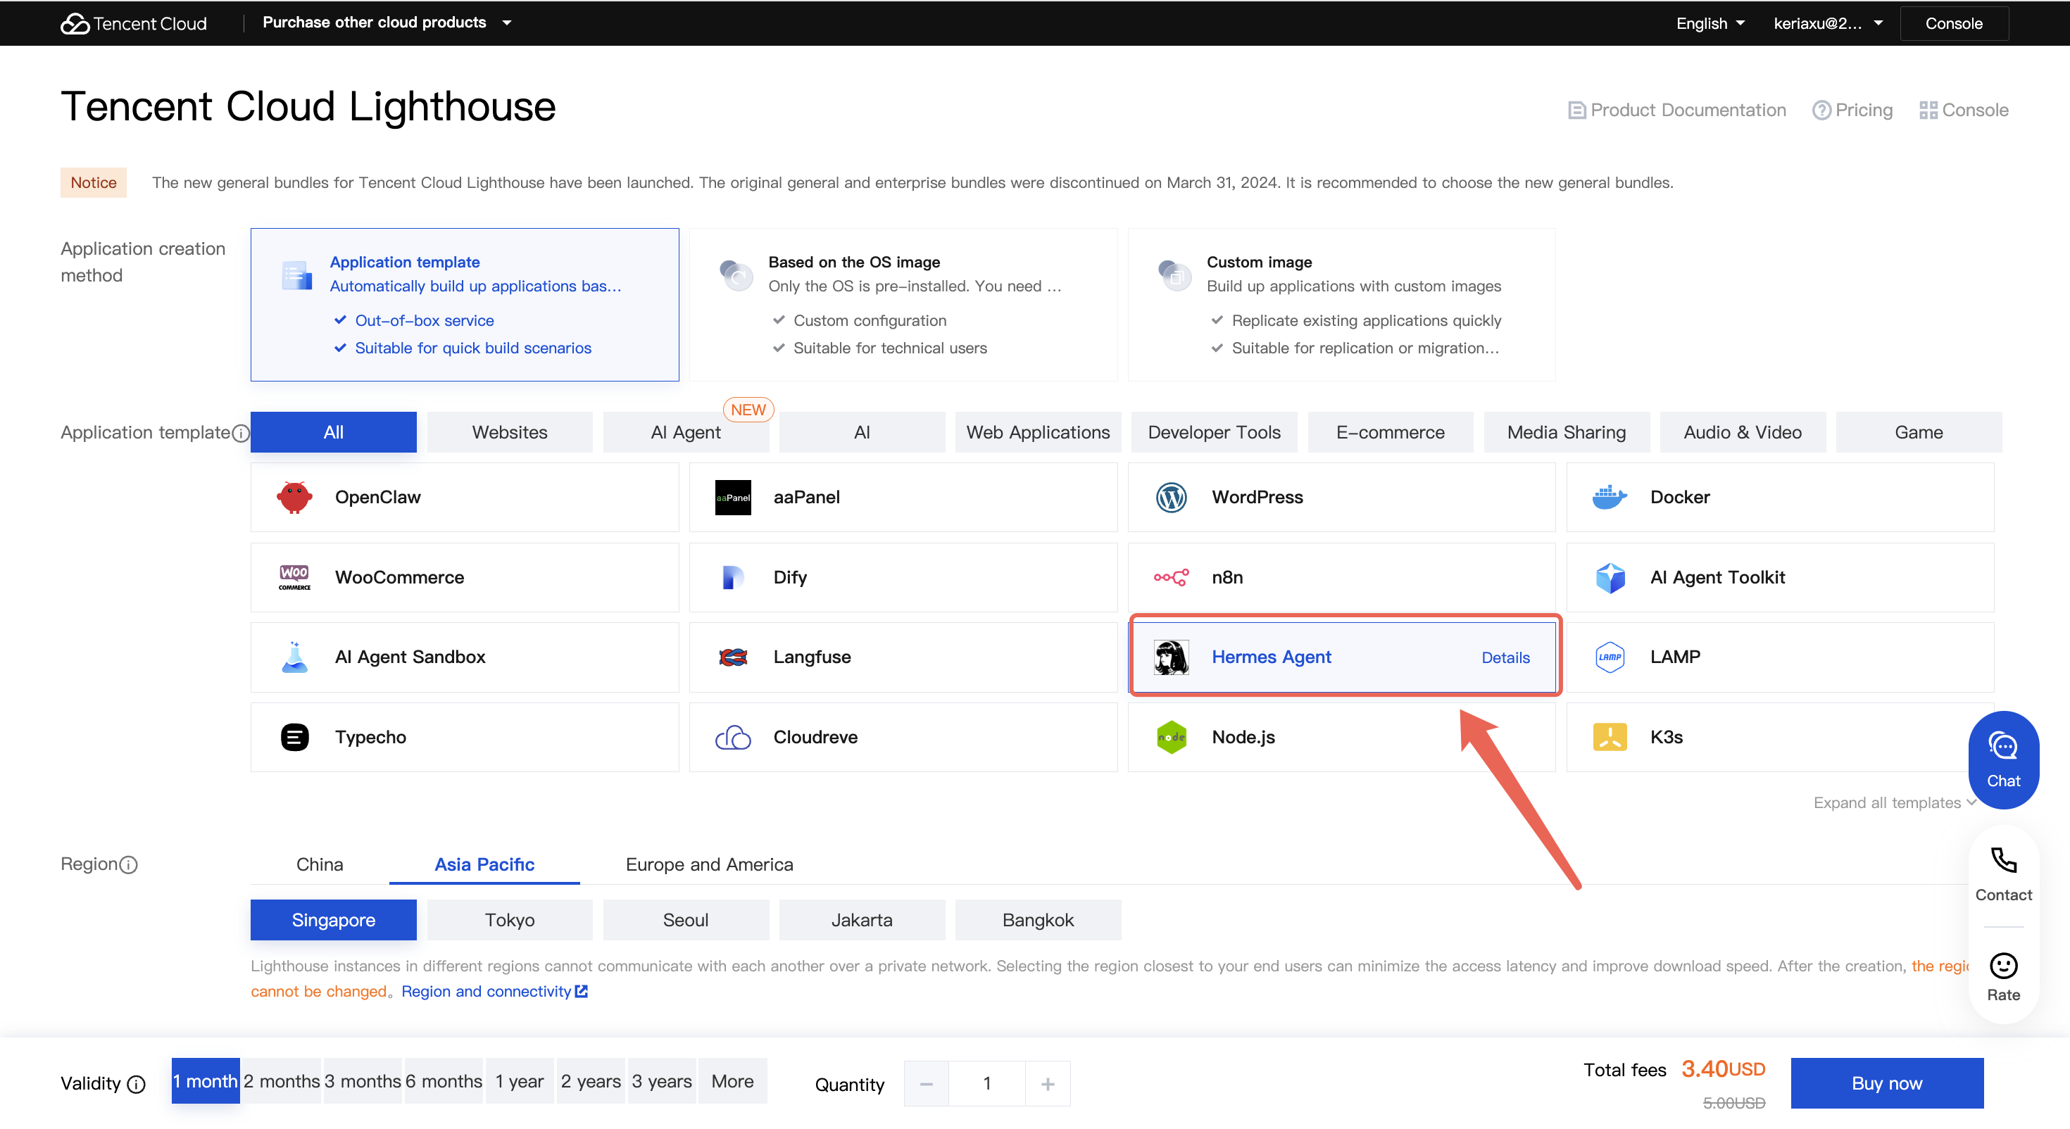Switch to the AI Agent template tab
This screenshot has width=2070, height=1129.
(x=686, y=432)
